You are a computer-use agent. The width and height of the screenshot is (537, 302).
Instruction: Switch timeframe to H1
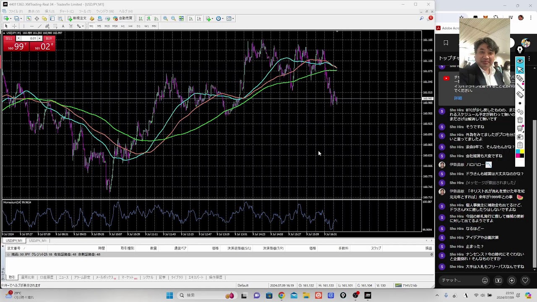point(123,26)
